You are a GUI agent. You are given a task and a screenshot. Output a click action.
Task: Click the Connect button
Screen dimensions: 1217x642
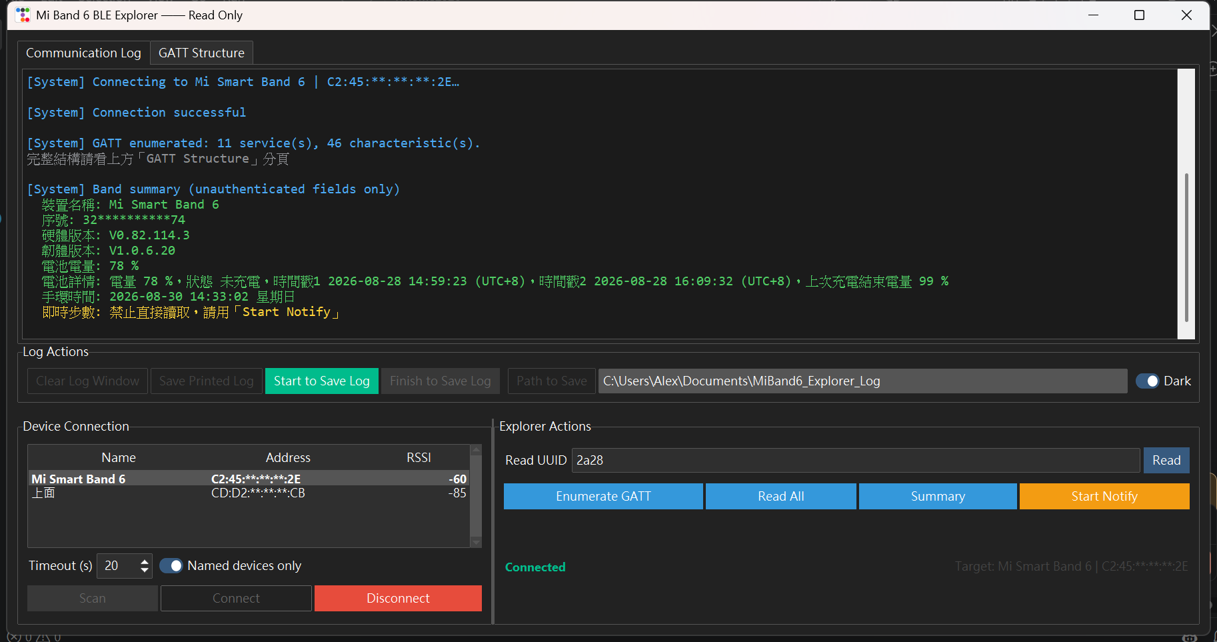(x=236, y=598)
